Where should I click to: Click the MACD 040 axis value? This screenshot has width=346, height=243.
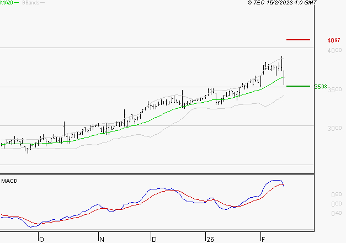click(x=337, y=213)
